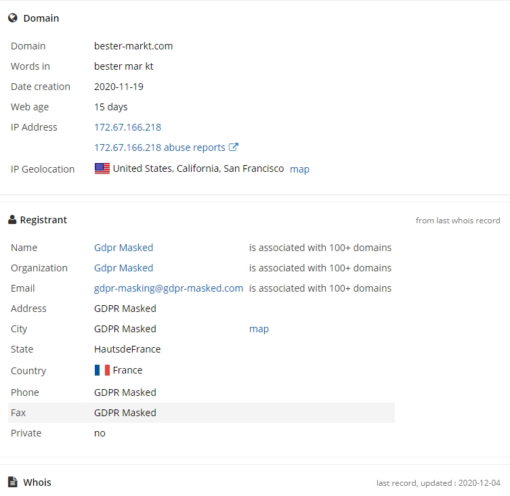Click the Whois section heading
Image resolution: width=510 pixels, height=496 pixels.
(x=37, y=482)
